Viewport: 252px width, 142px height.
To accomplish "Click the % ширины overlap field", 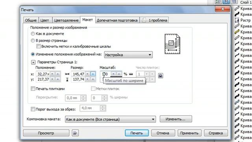I will [96, 98].
